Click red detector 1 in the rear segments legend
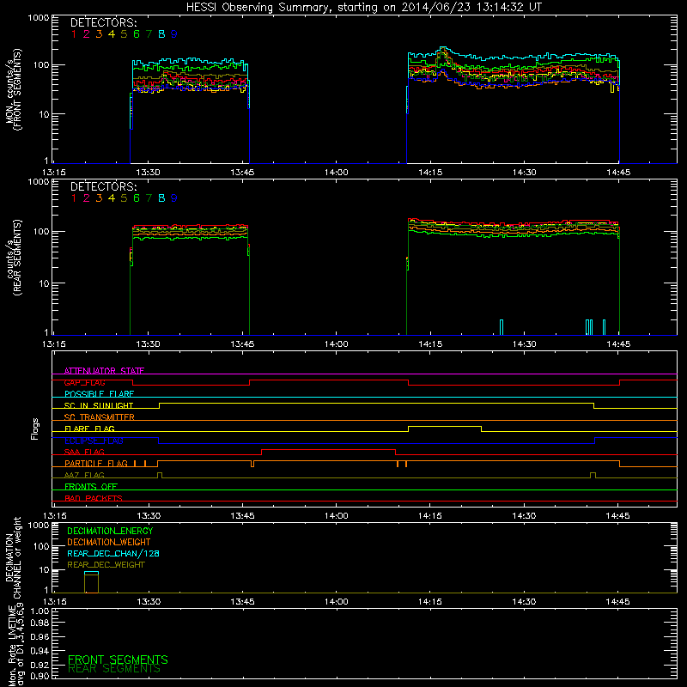687x687 pixels. pos(74,198)
